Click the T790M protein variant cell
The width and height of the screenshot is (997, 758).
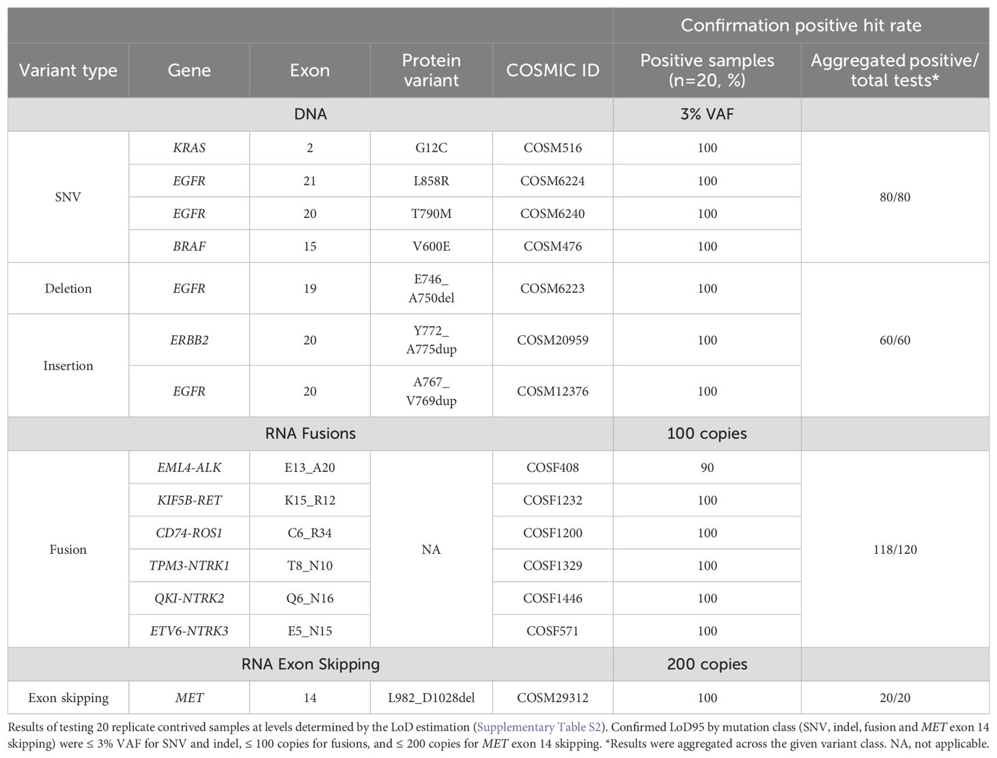(431, 214)
